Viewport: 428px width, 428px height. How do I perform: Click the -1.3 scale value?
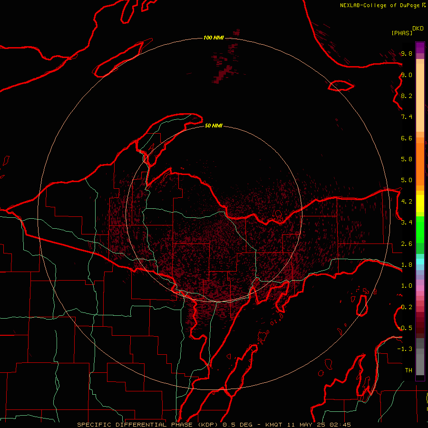point(405,349)
